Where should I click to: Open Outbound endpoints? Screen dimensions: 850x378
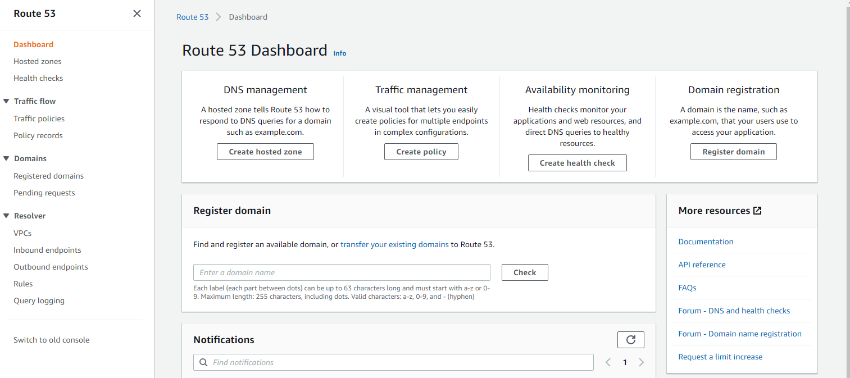(x=51, y=267)
